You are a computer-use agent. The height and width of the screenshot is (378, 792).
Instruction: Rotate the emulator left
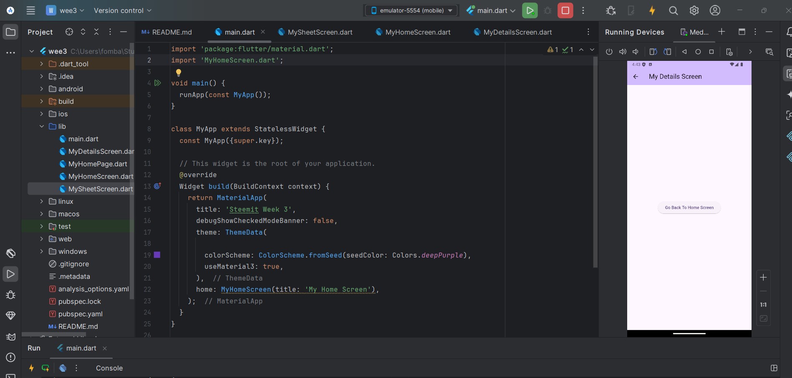click(x=653, y=52)
